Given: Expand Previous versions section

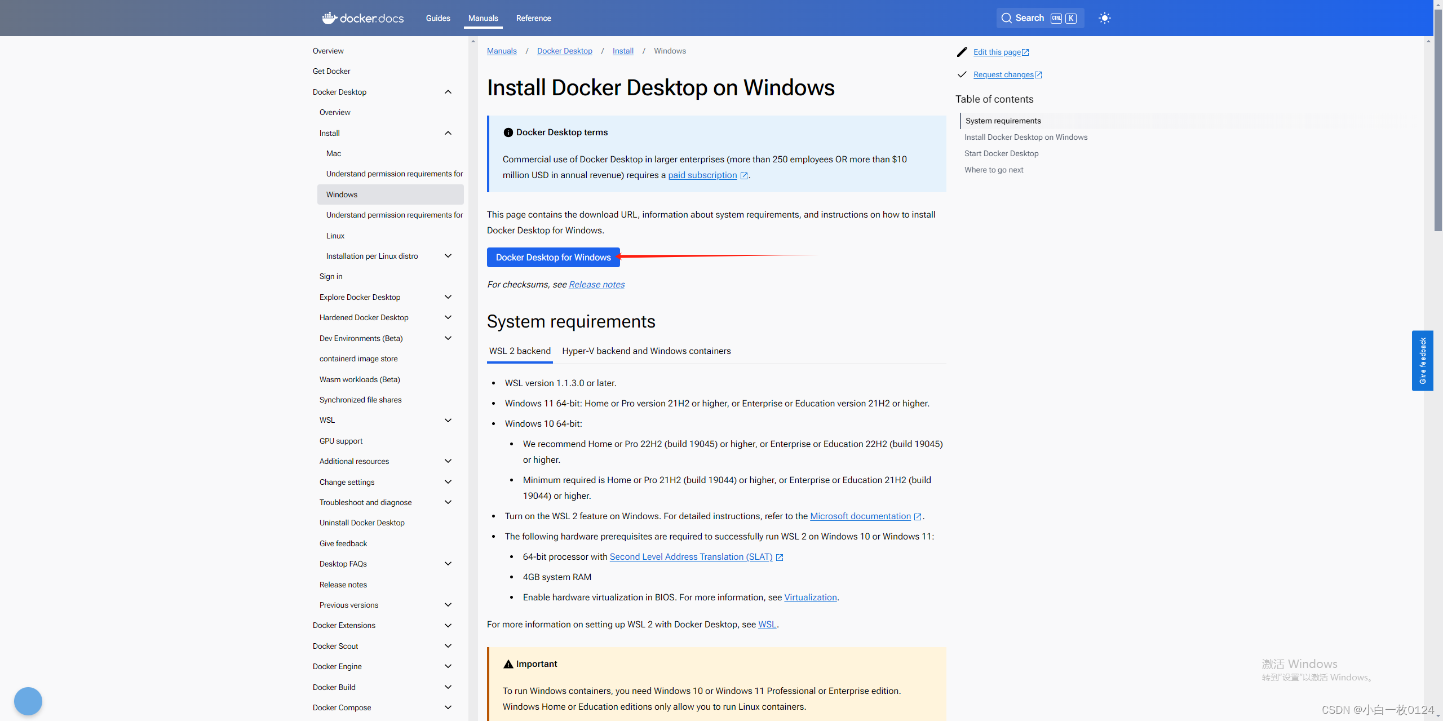Looking at the screenshot, I should click(x=448, y=605).
